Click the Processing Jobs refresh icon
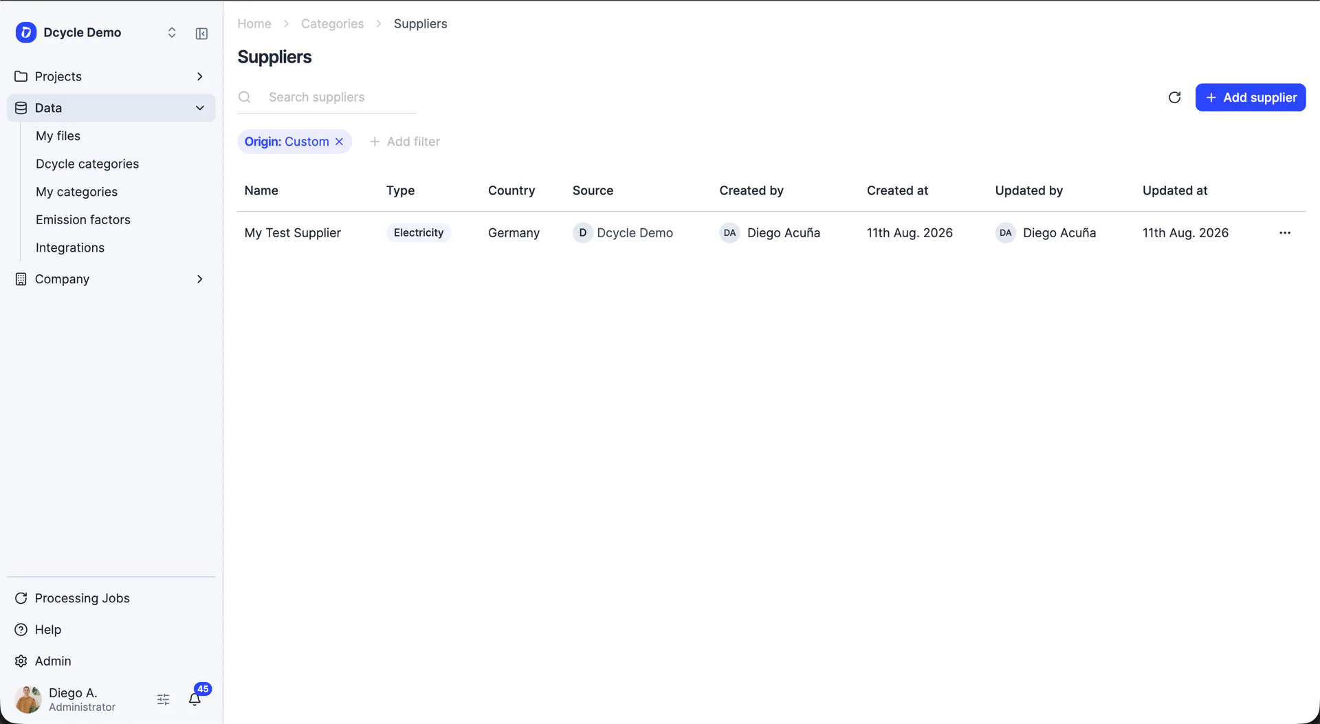 (21, 598)
